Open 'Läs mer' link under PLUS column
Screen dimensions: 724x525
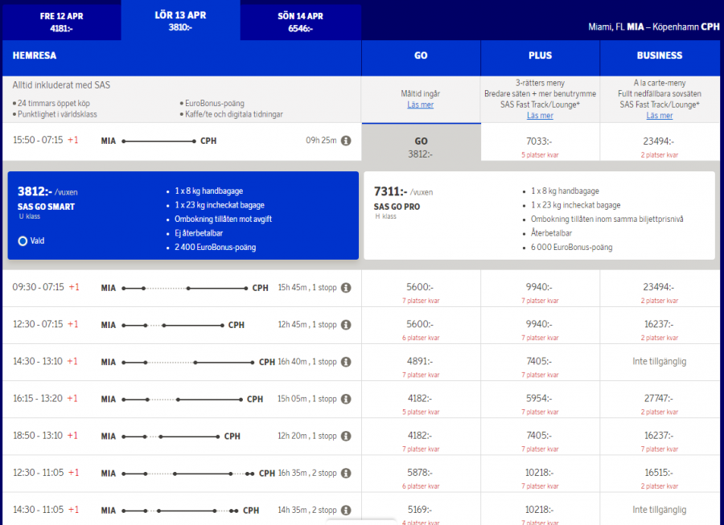click(x=540, y=116)
